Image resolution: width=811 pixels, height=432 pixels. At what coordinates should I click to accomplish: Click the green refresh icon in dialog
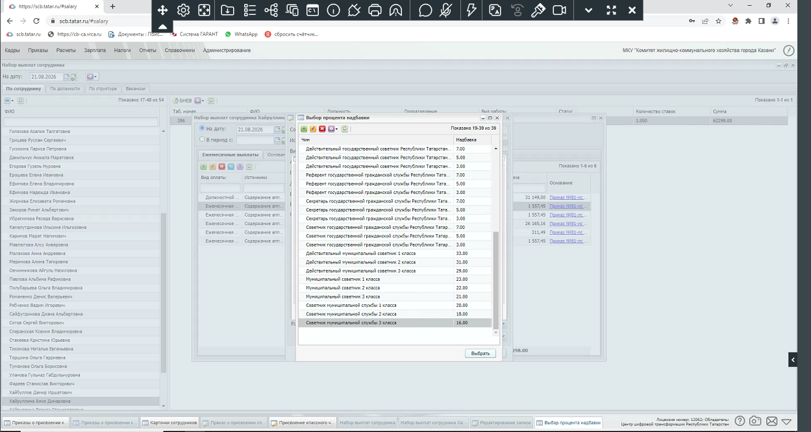tap(345, 129)
